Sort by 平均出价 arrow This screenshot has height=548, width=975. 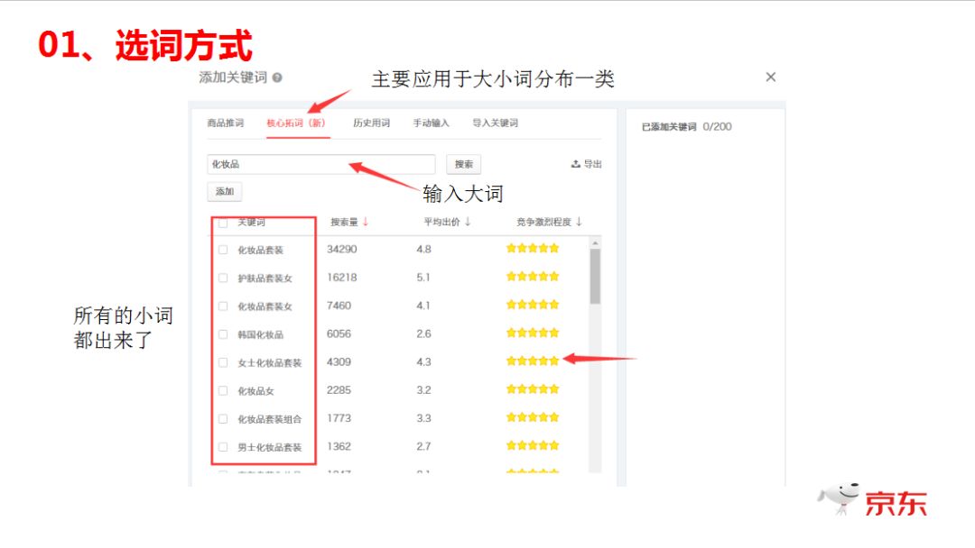pos(468,222)
